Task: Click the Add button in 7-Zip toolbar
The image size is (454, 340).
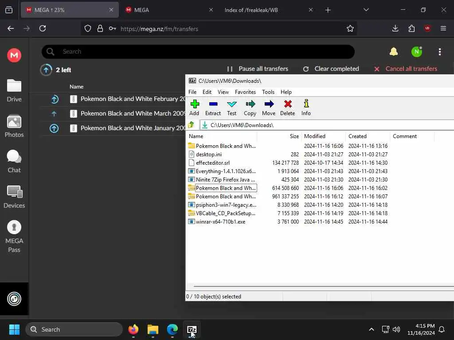Action: [x=194, y=108]
